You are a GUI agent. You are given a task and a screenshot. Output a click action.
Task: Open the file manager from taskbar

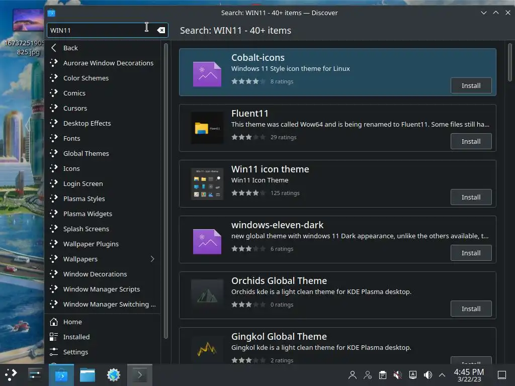click(x=88, y=375)
